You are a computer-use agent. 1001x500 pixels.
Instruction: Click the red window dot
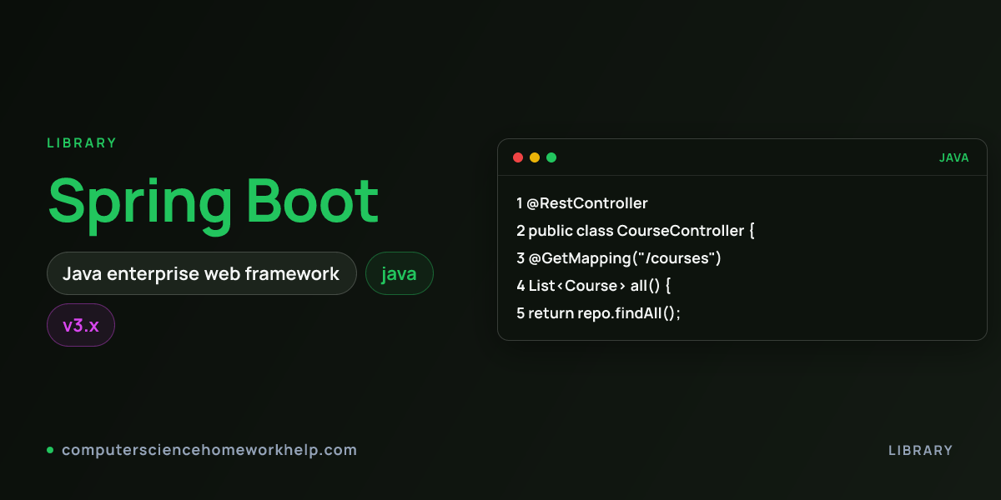(518, 157)
